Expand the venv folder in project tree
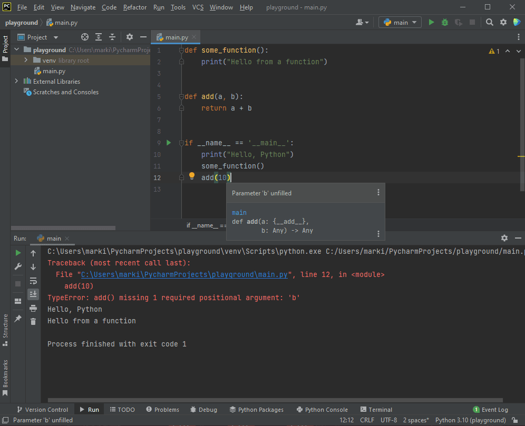 (25, 61)
